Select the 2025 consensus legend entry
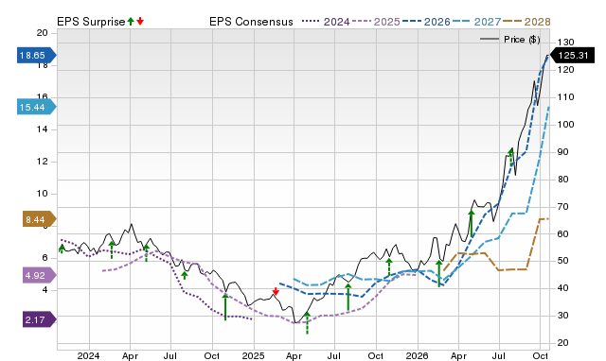This screenshot has height=361, width=606. tap(376, 22)
